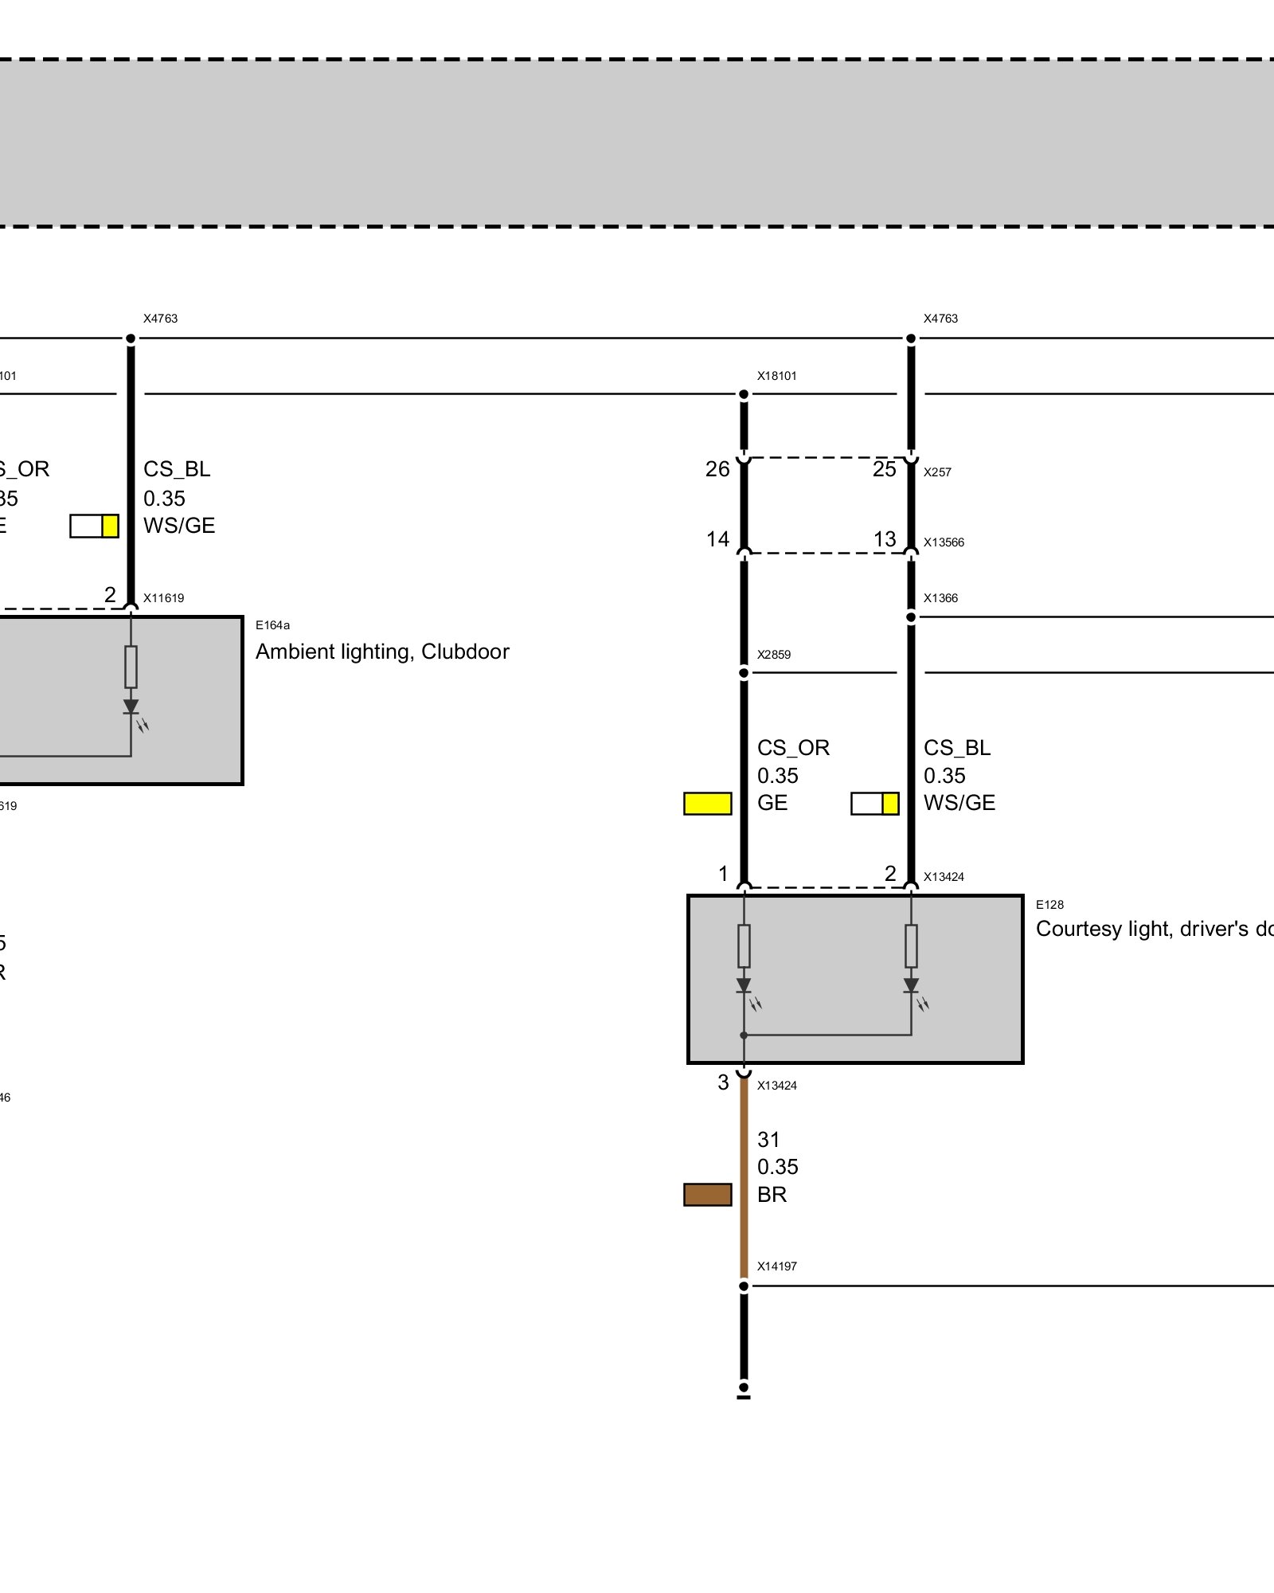Click the X4763 junction dot above pin 25
1274x1593 pixels.
coord(911,339)
